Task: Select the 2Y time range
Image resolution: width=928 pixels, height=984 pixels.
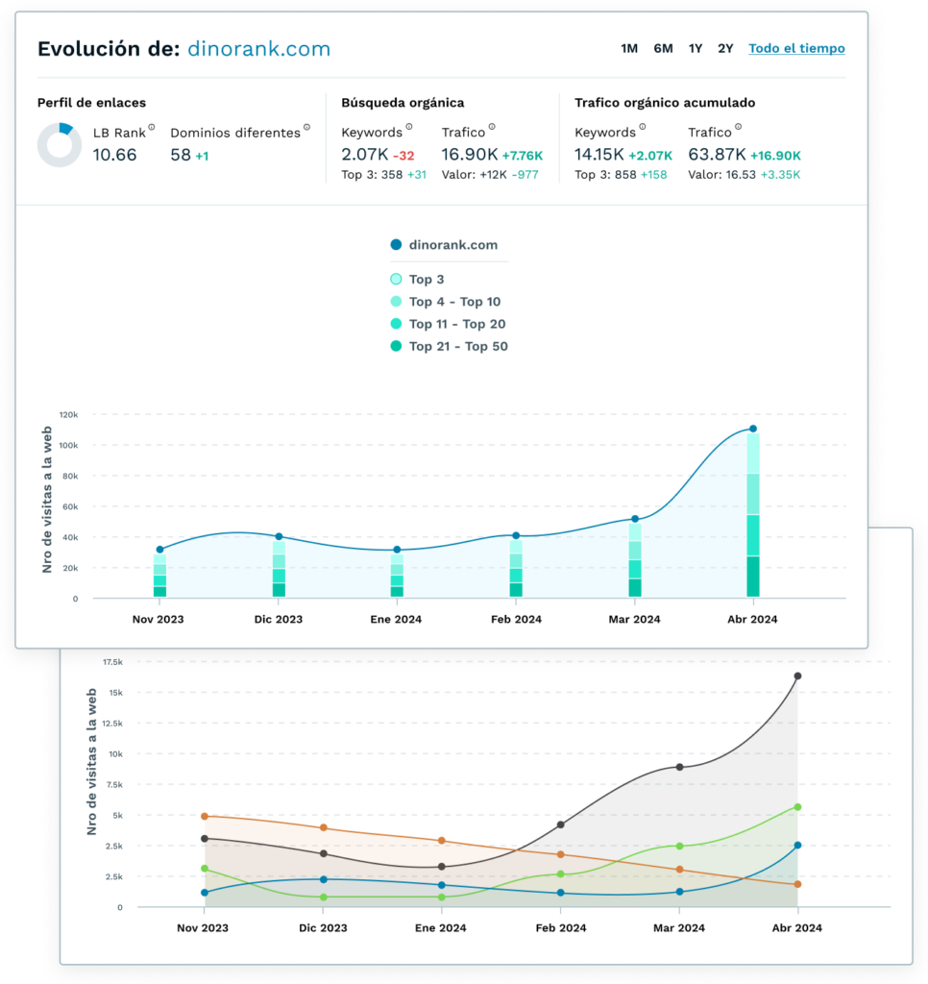Action: point(725,48)
